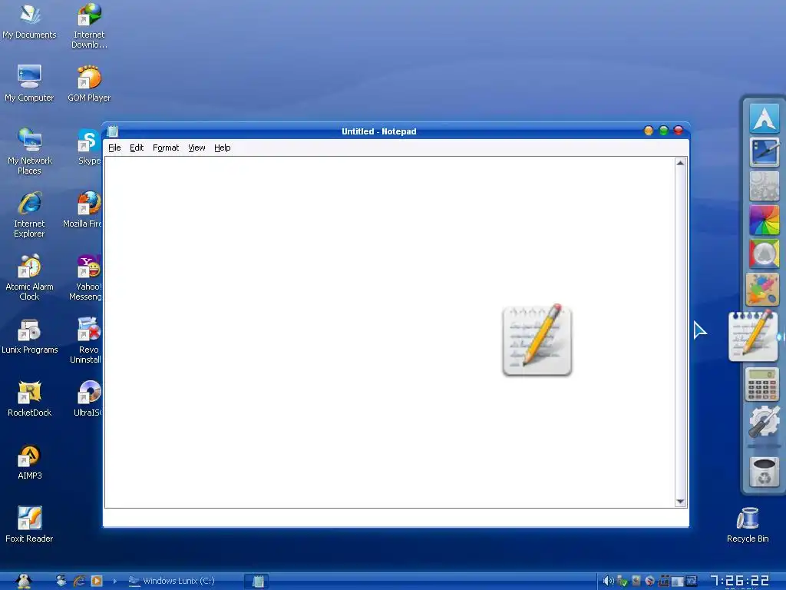Viewport: 786px width, 590px height.
Task: Open the File menu in Notepad
Action: (x=114, y=147)
